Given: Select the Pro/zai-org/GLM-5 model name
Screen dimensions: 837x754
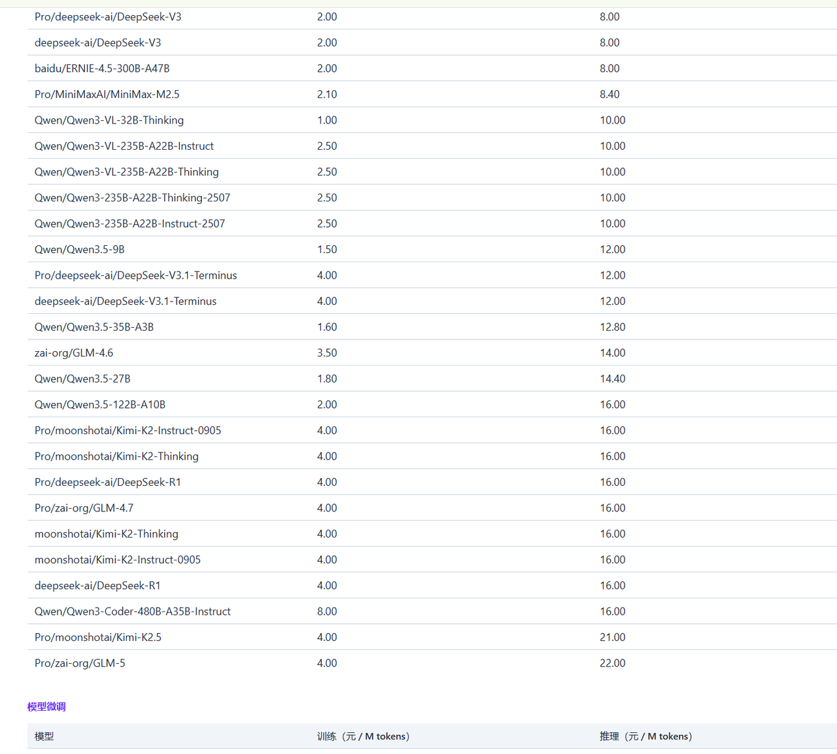Looking at the screenshot, I should [80, 663].
